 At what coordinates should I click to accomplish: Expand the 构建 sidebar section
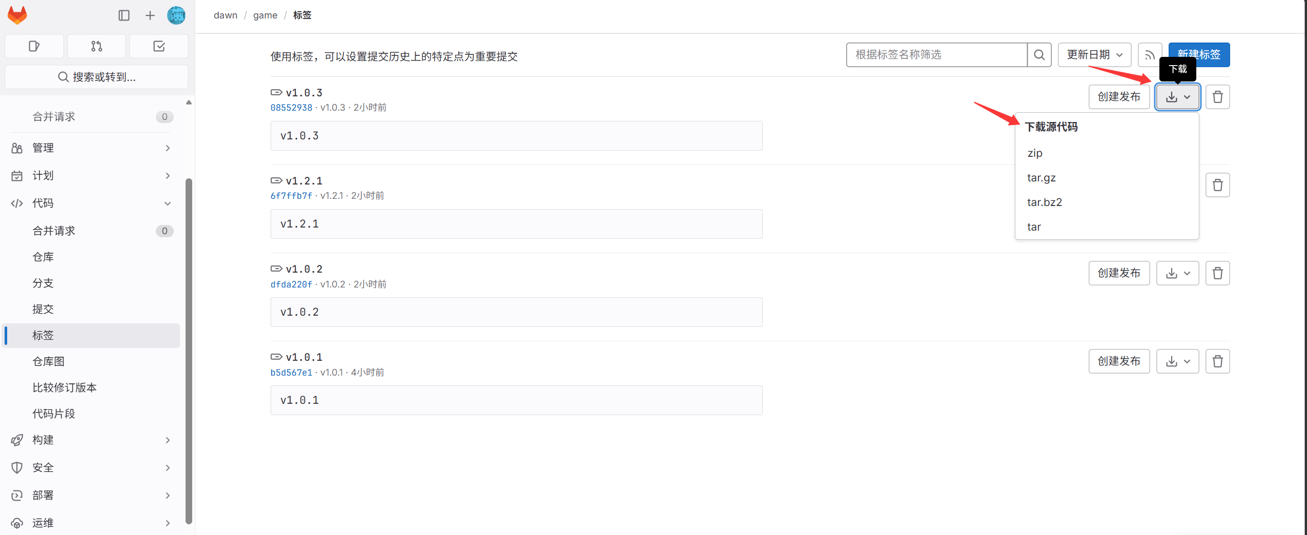(91, 440)
